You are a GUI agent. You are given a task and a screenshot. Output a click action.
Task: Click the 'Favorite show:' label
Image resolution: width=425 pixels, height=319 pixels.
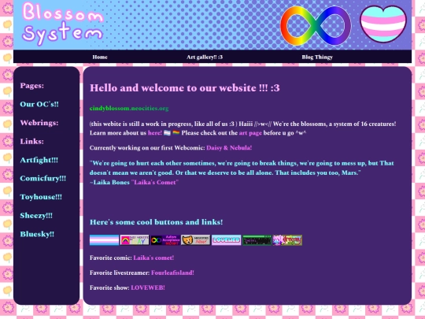109,287
